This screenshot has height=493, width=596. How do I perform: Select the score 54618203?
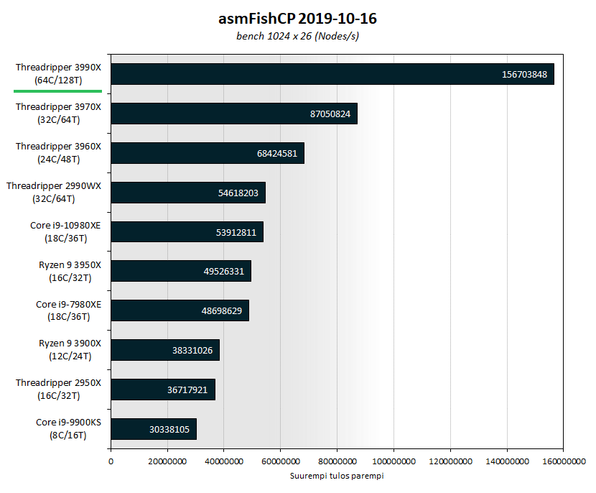pyautogui.click(x=238, y=193)
